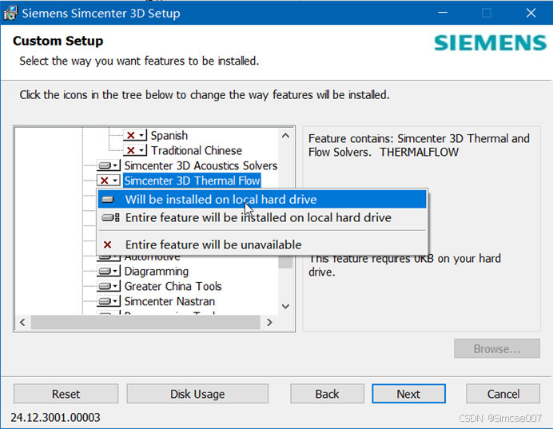Click the Simcenter 3D Thermal Flow red X icon

click(108, 181)
